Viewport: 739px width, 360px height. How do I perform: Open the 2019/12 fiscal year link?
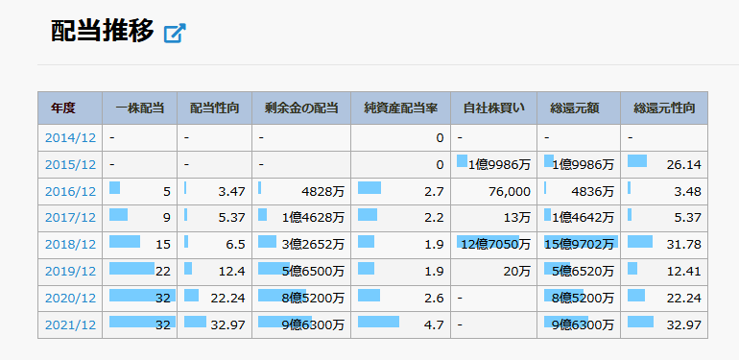click(x=70, y=272)
